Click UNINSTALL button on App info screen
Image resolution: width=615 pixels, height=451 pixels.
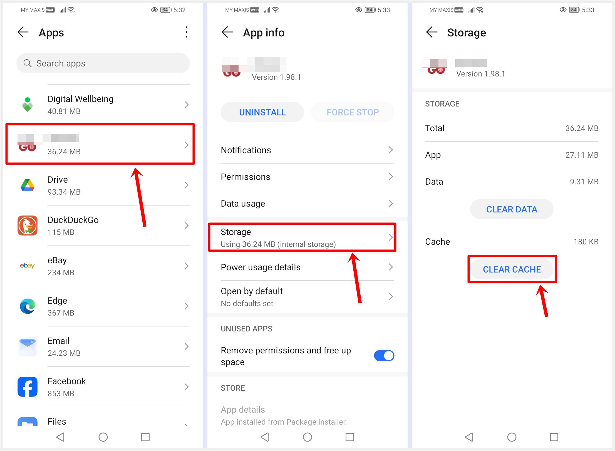point(263,111)
